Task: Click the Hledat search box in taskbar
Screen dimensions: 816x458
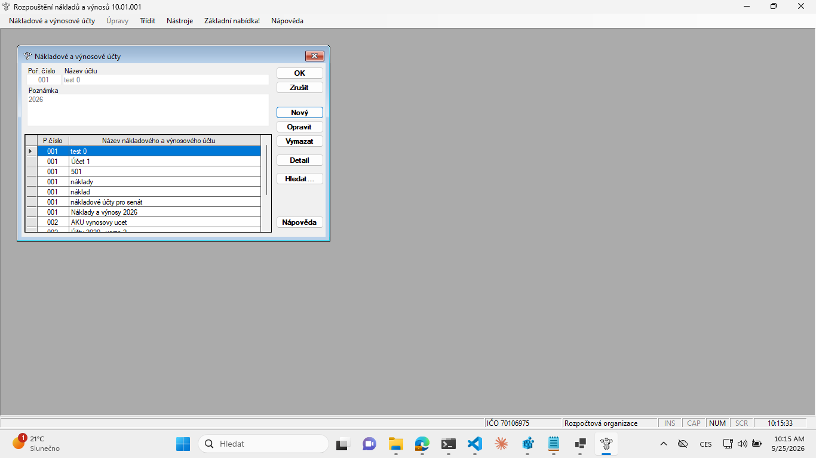Action: (x=263, y=444)
